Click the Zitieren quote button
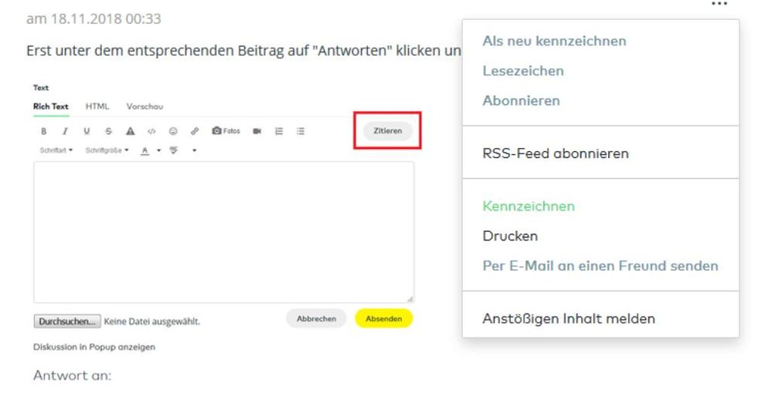 coord(388,131)
